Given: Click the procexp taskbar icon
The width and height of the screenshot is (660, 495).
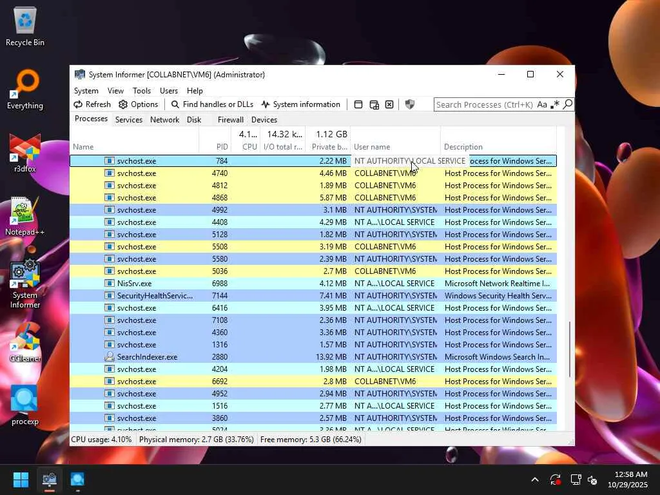Looking at the screenshot, I should pos(77,480).
